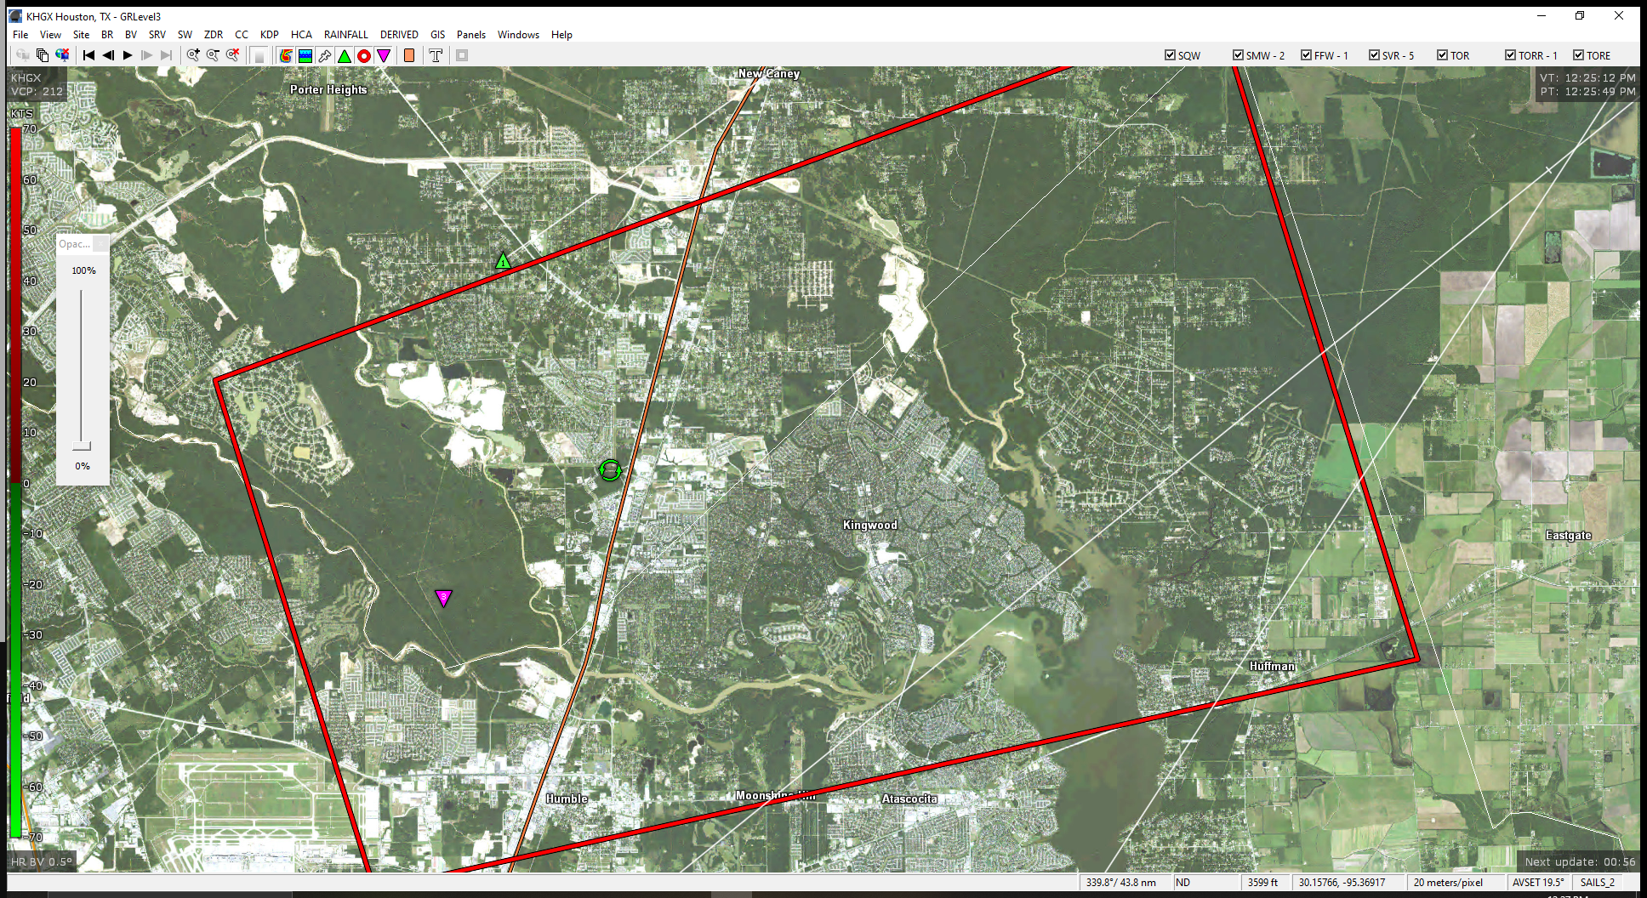
Task: Click the green triangle toolbar icon
Action: tap(345, 55)
